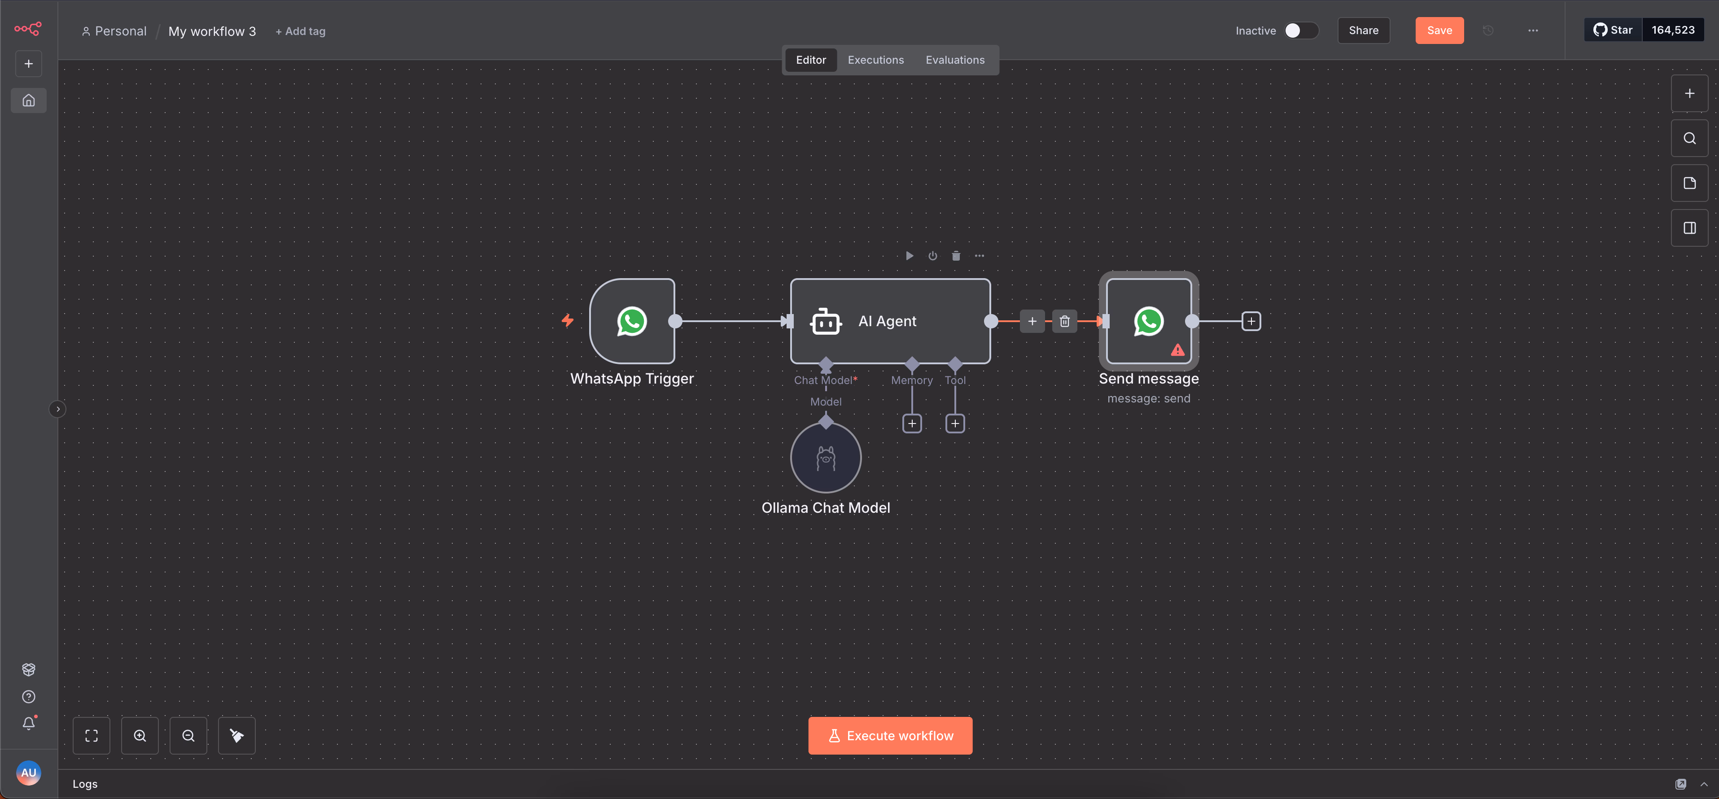Expand the collapsed left sidebar
The width and height of the screenshot is (1719, 799).
58,409
